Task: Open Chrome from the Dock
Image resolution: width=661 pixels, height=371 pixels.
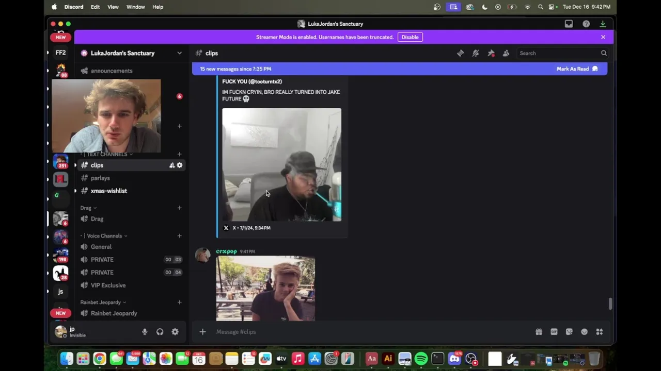Action: pos(100,359)
